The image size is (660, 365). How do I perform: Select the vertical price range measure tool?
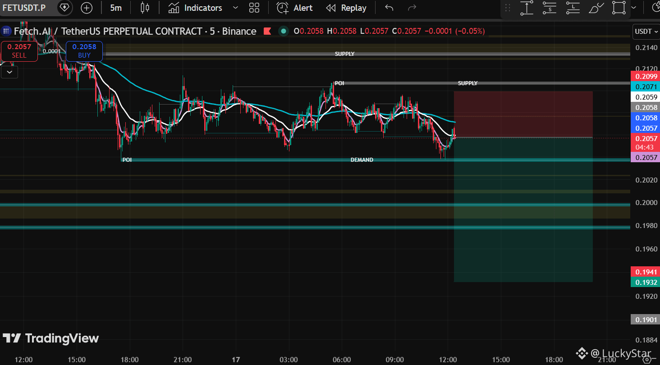tap(527, 8)
